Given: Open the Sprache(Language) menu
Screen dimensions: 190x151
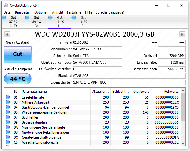Looking at the screenshot, I should coord(110,12).
